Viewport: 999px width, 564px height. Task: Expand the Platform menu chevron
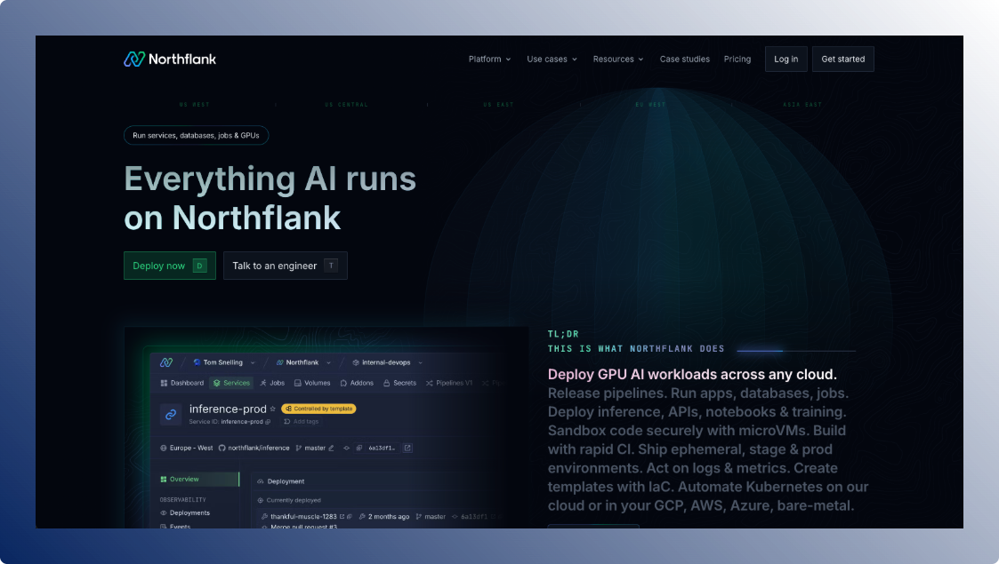(x=509, y=60)
